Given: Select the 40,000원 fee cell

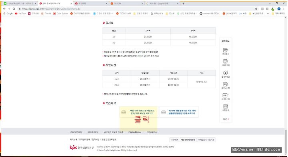Looking at the screenshot, I should click(193, 42).
